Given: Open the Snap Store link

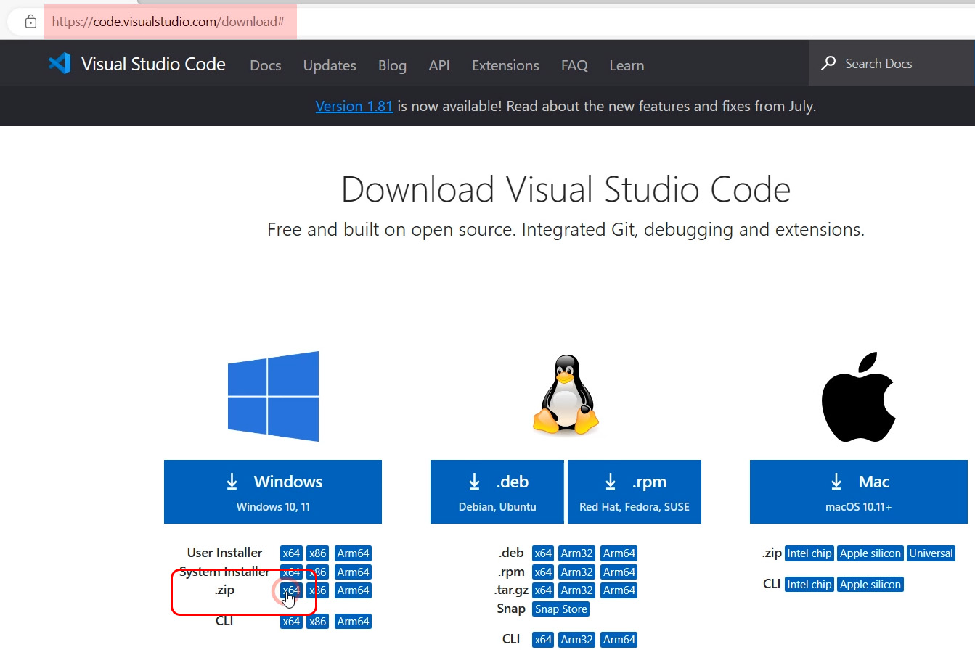Looking at the screenshot, I should click(x=561, y=609).
